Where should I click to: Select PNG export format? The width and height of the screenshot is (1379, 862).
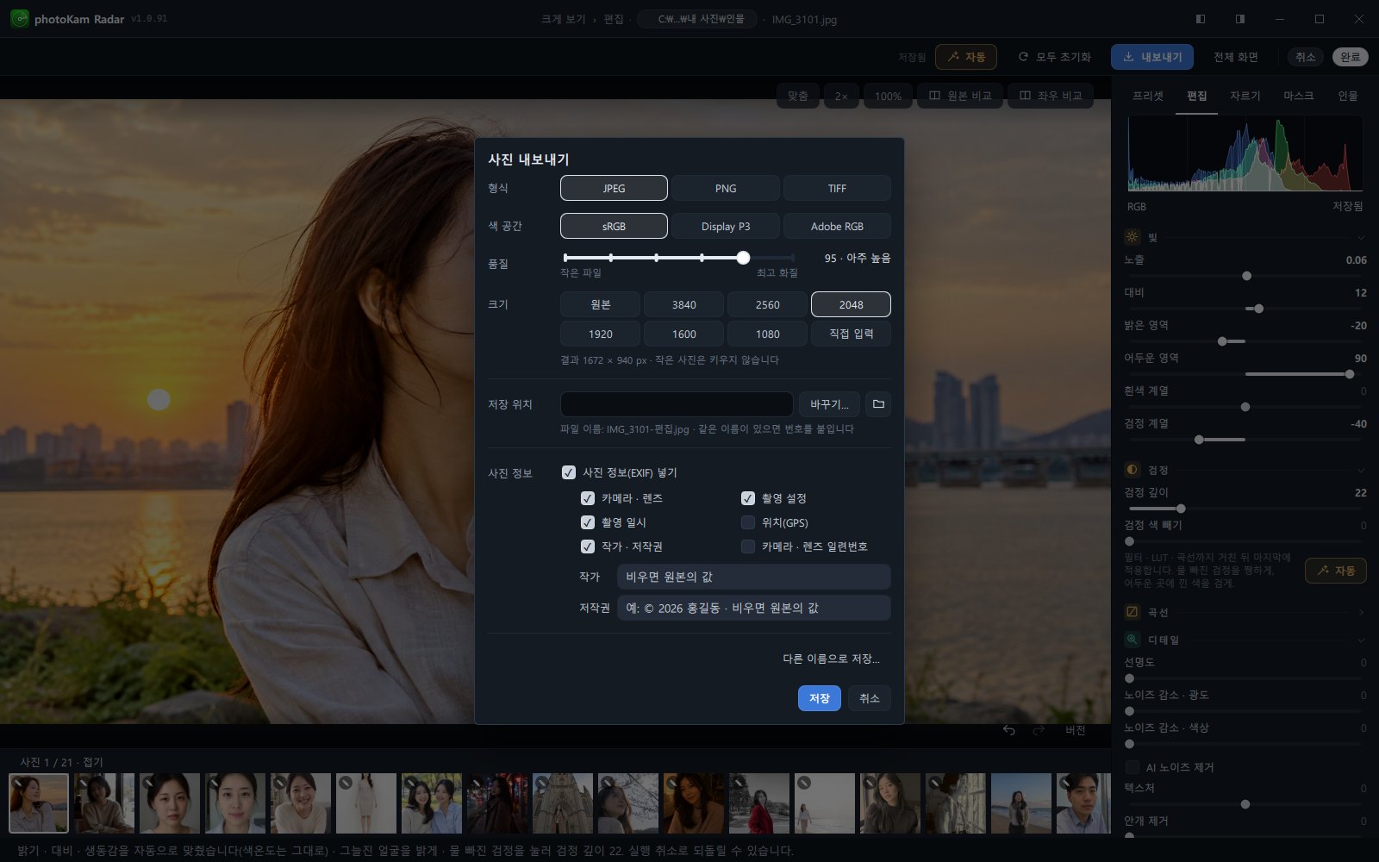(x=726, y=188)
